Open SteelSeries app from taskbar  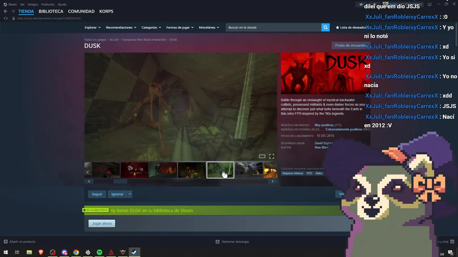click(88, 252)
